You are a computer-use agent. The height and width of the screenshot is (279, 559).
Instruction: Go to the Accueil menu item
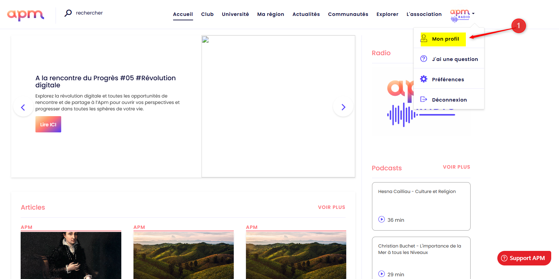(x=183, y=14)
